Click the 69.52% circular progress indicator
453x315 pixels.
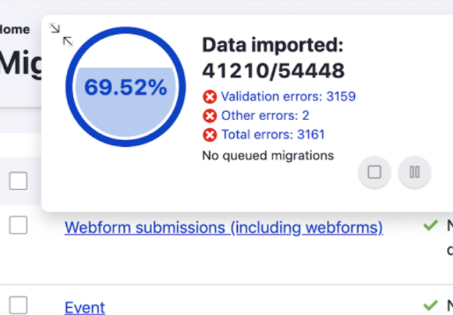point(125,87)
